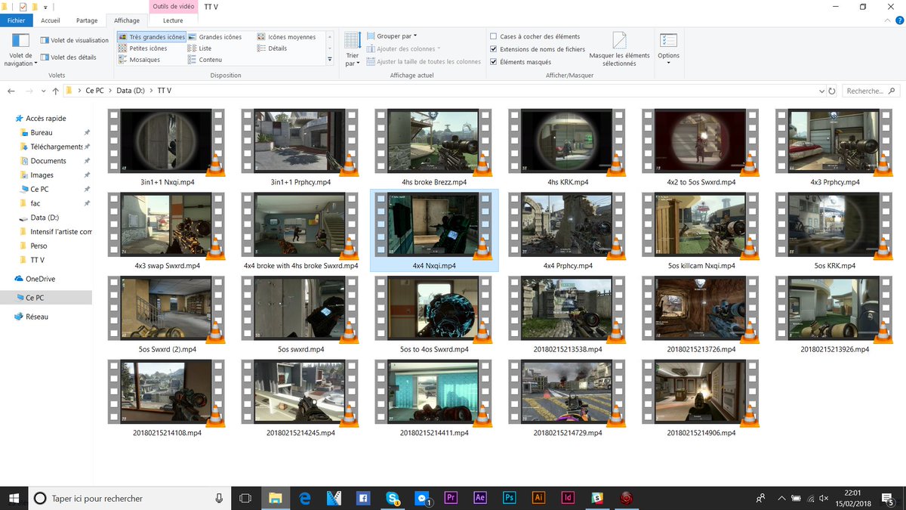
Task: Select video 3in1+1 Nxqi.mp4 thumbnail
Action: [x=166, y=142]
